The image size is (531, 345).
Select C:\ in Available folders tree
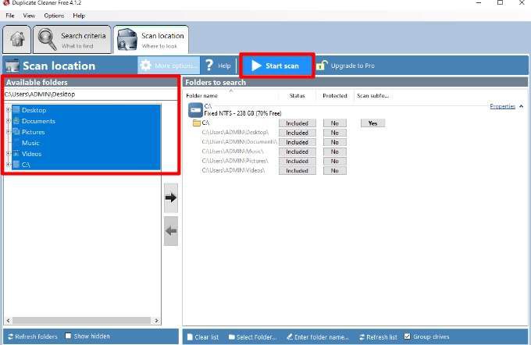[x=26, y=165]
